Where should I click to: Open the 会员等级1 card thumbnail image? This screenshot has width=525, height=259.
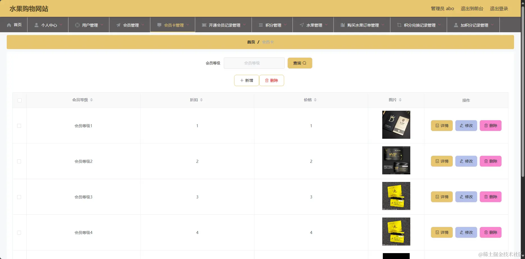click(x=396, y=125)
